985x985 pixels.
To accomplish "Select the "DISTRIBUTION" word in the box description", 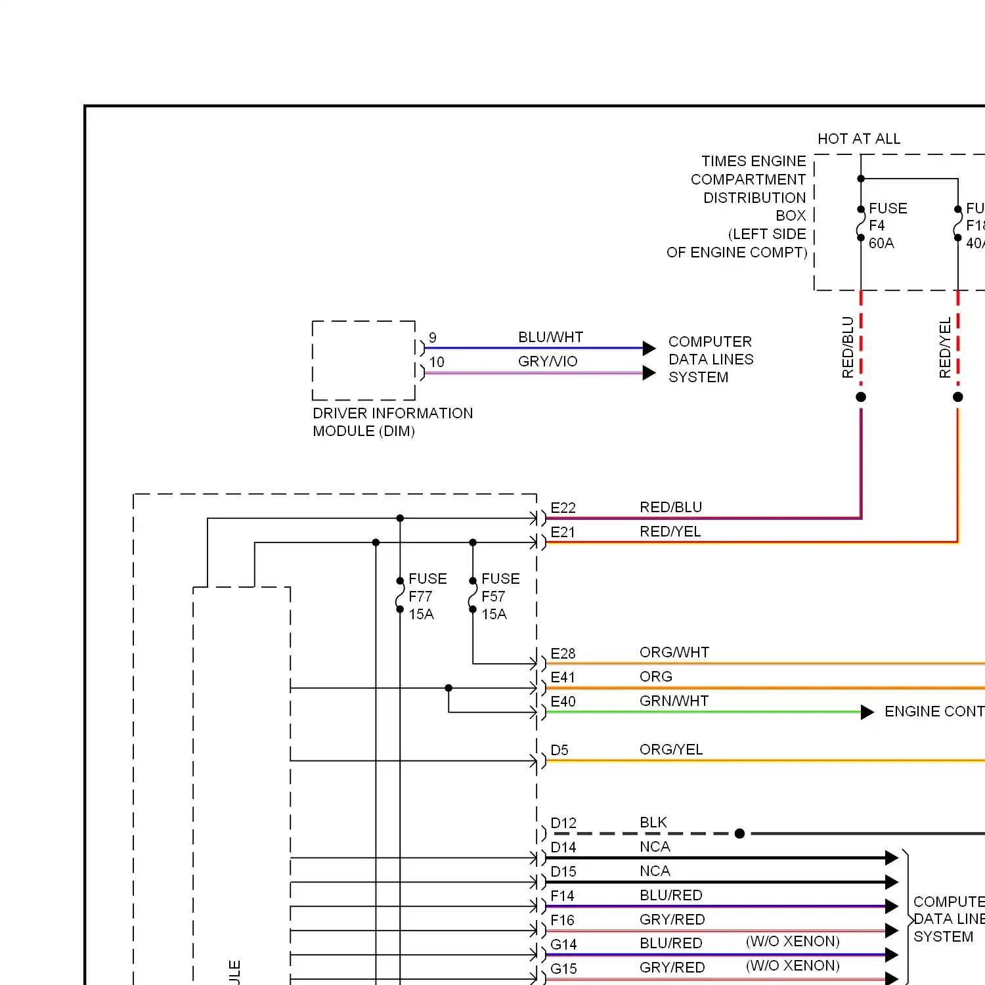I will click(755, 198).
